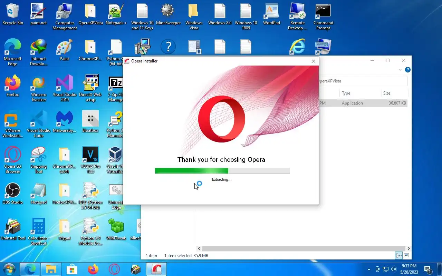Open Command Prompt shortcut
Image resolution: width=442 pixels, height=276 pixels.
[x=323, y=17]
